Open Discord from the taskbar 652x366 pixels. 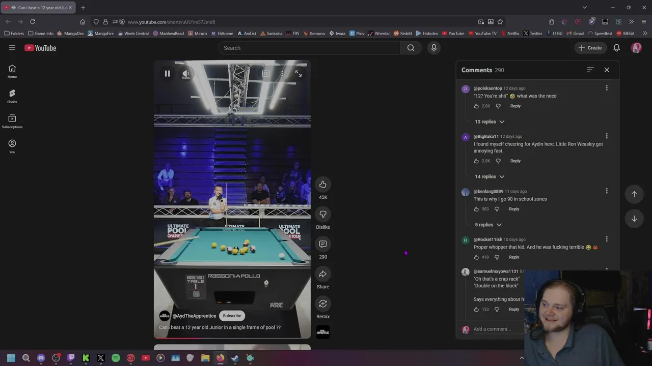(x=41, y=358)
